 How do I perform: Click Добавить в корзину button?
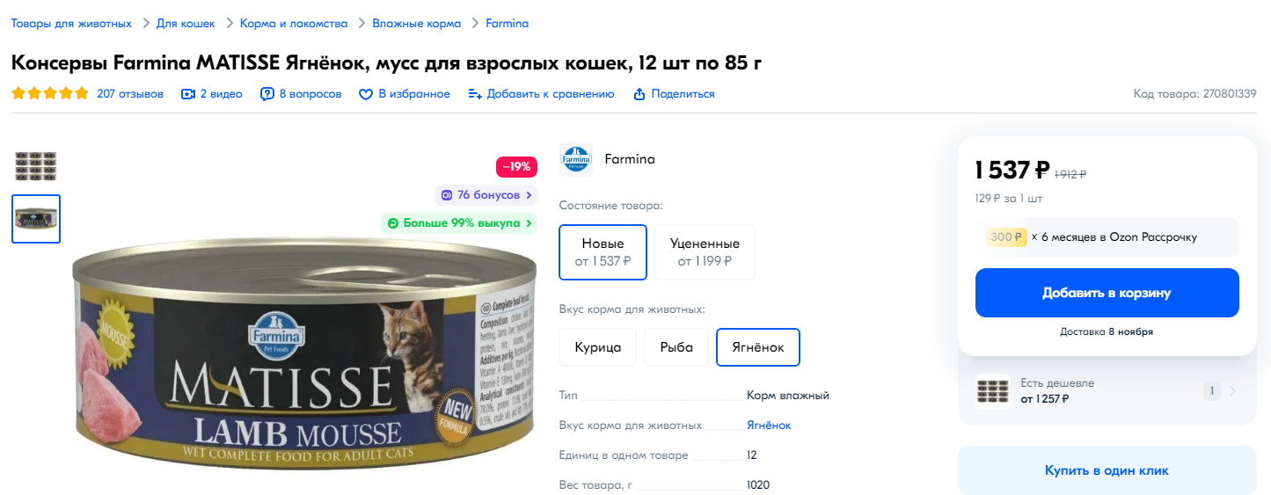pyautogui.click(x=1107, y=293)
